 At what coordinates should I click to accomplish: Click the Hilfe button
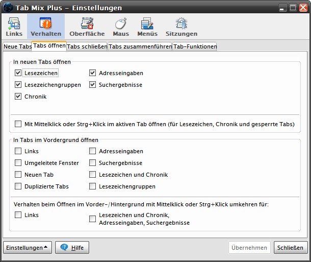coord(72,248)
